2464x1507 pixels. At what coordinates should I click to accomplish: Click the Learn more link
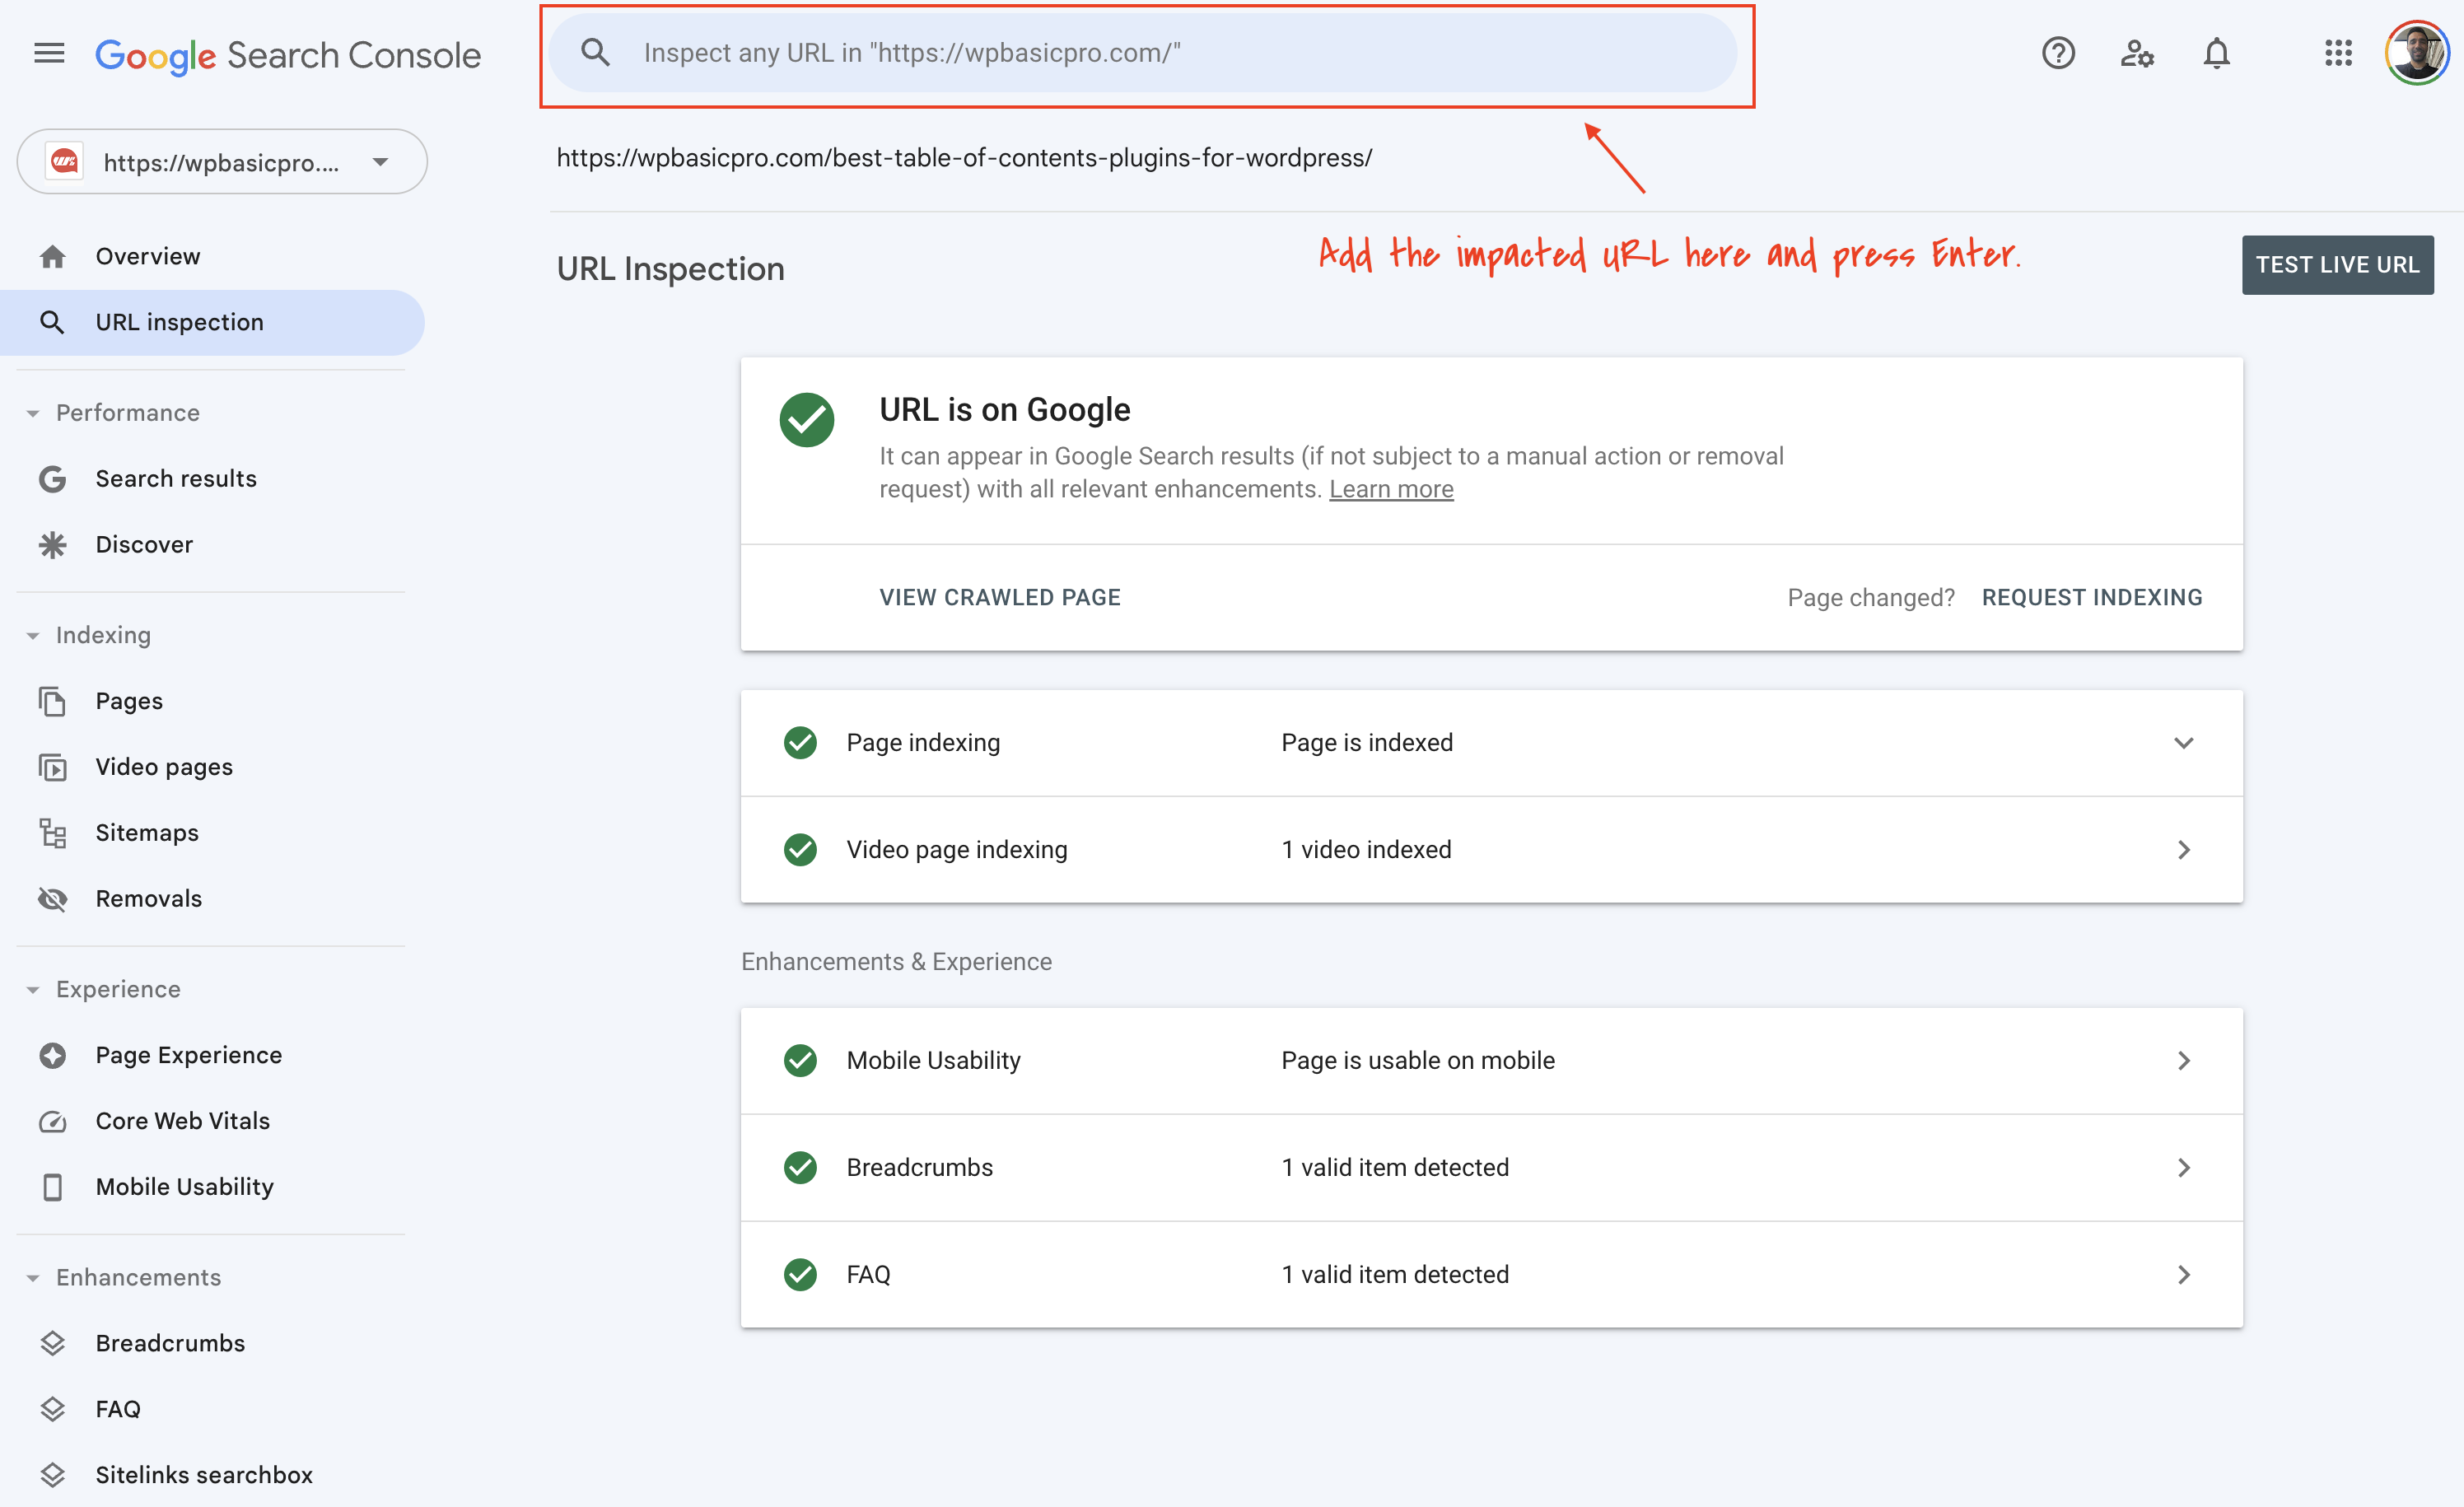pyautogui.click(x=1391, y=489)
